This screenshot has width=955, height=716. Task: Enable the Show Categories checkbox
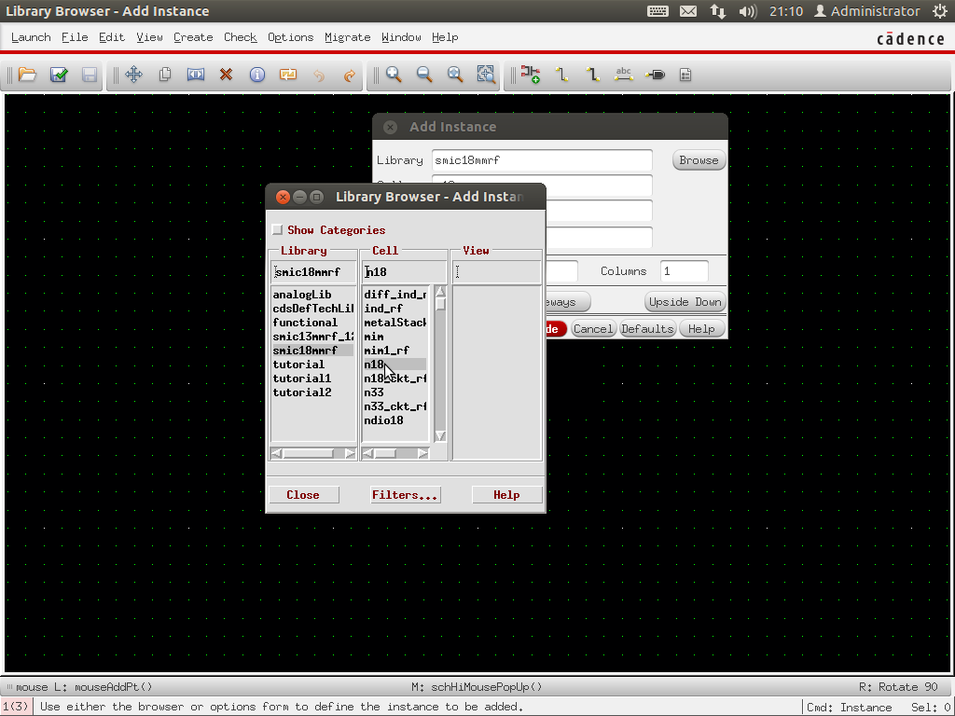(277, 230)
